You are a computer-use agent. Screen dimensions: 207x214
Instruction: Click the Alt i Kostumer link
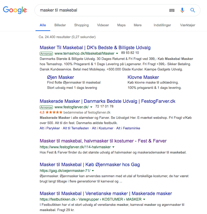[x=103, y=128]
